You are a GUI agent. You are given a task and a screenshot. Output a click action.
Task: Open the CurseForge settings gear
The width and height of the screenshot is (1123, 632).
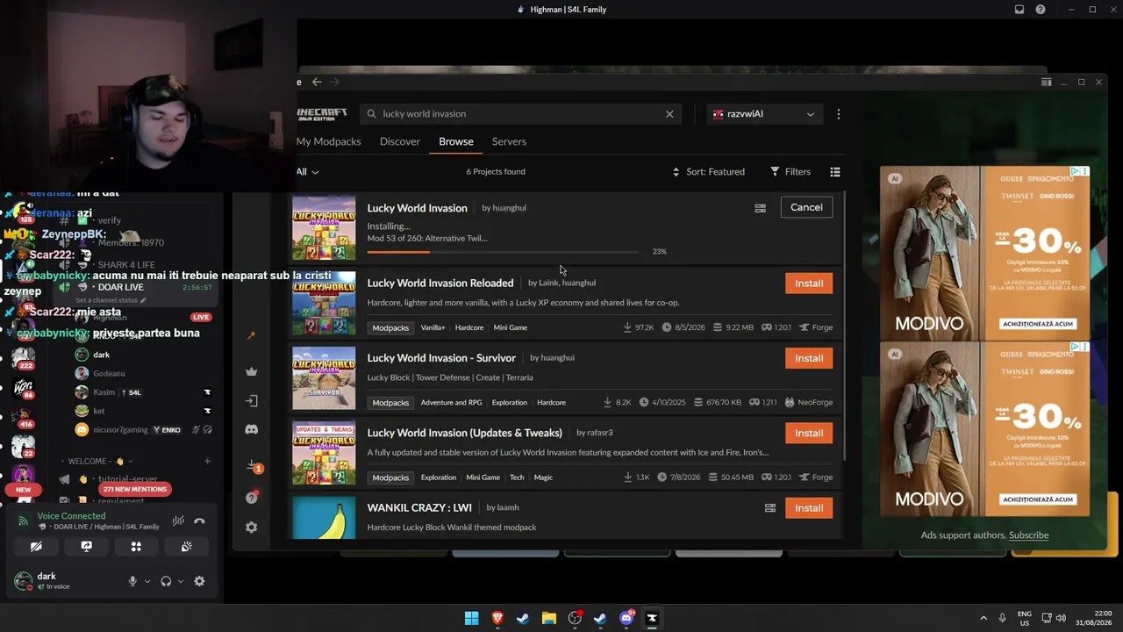[x=252, y=528]
